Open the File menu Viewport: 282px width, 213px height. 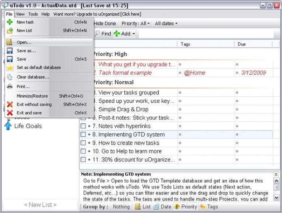[x=9, y=14]
